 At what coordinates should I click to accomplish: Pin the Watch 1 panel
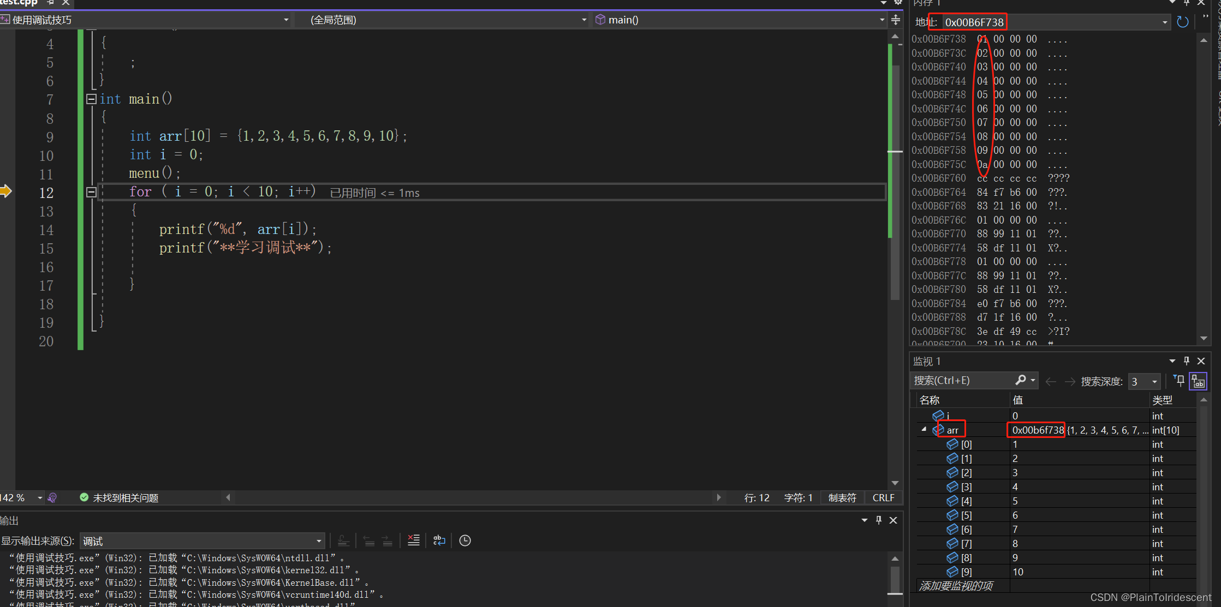[x=1186, y=361]
